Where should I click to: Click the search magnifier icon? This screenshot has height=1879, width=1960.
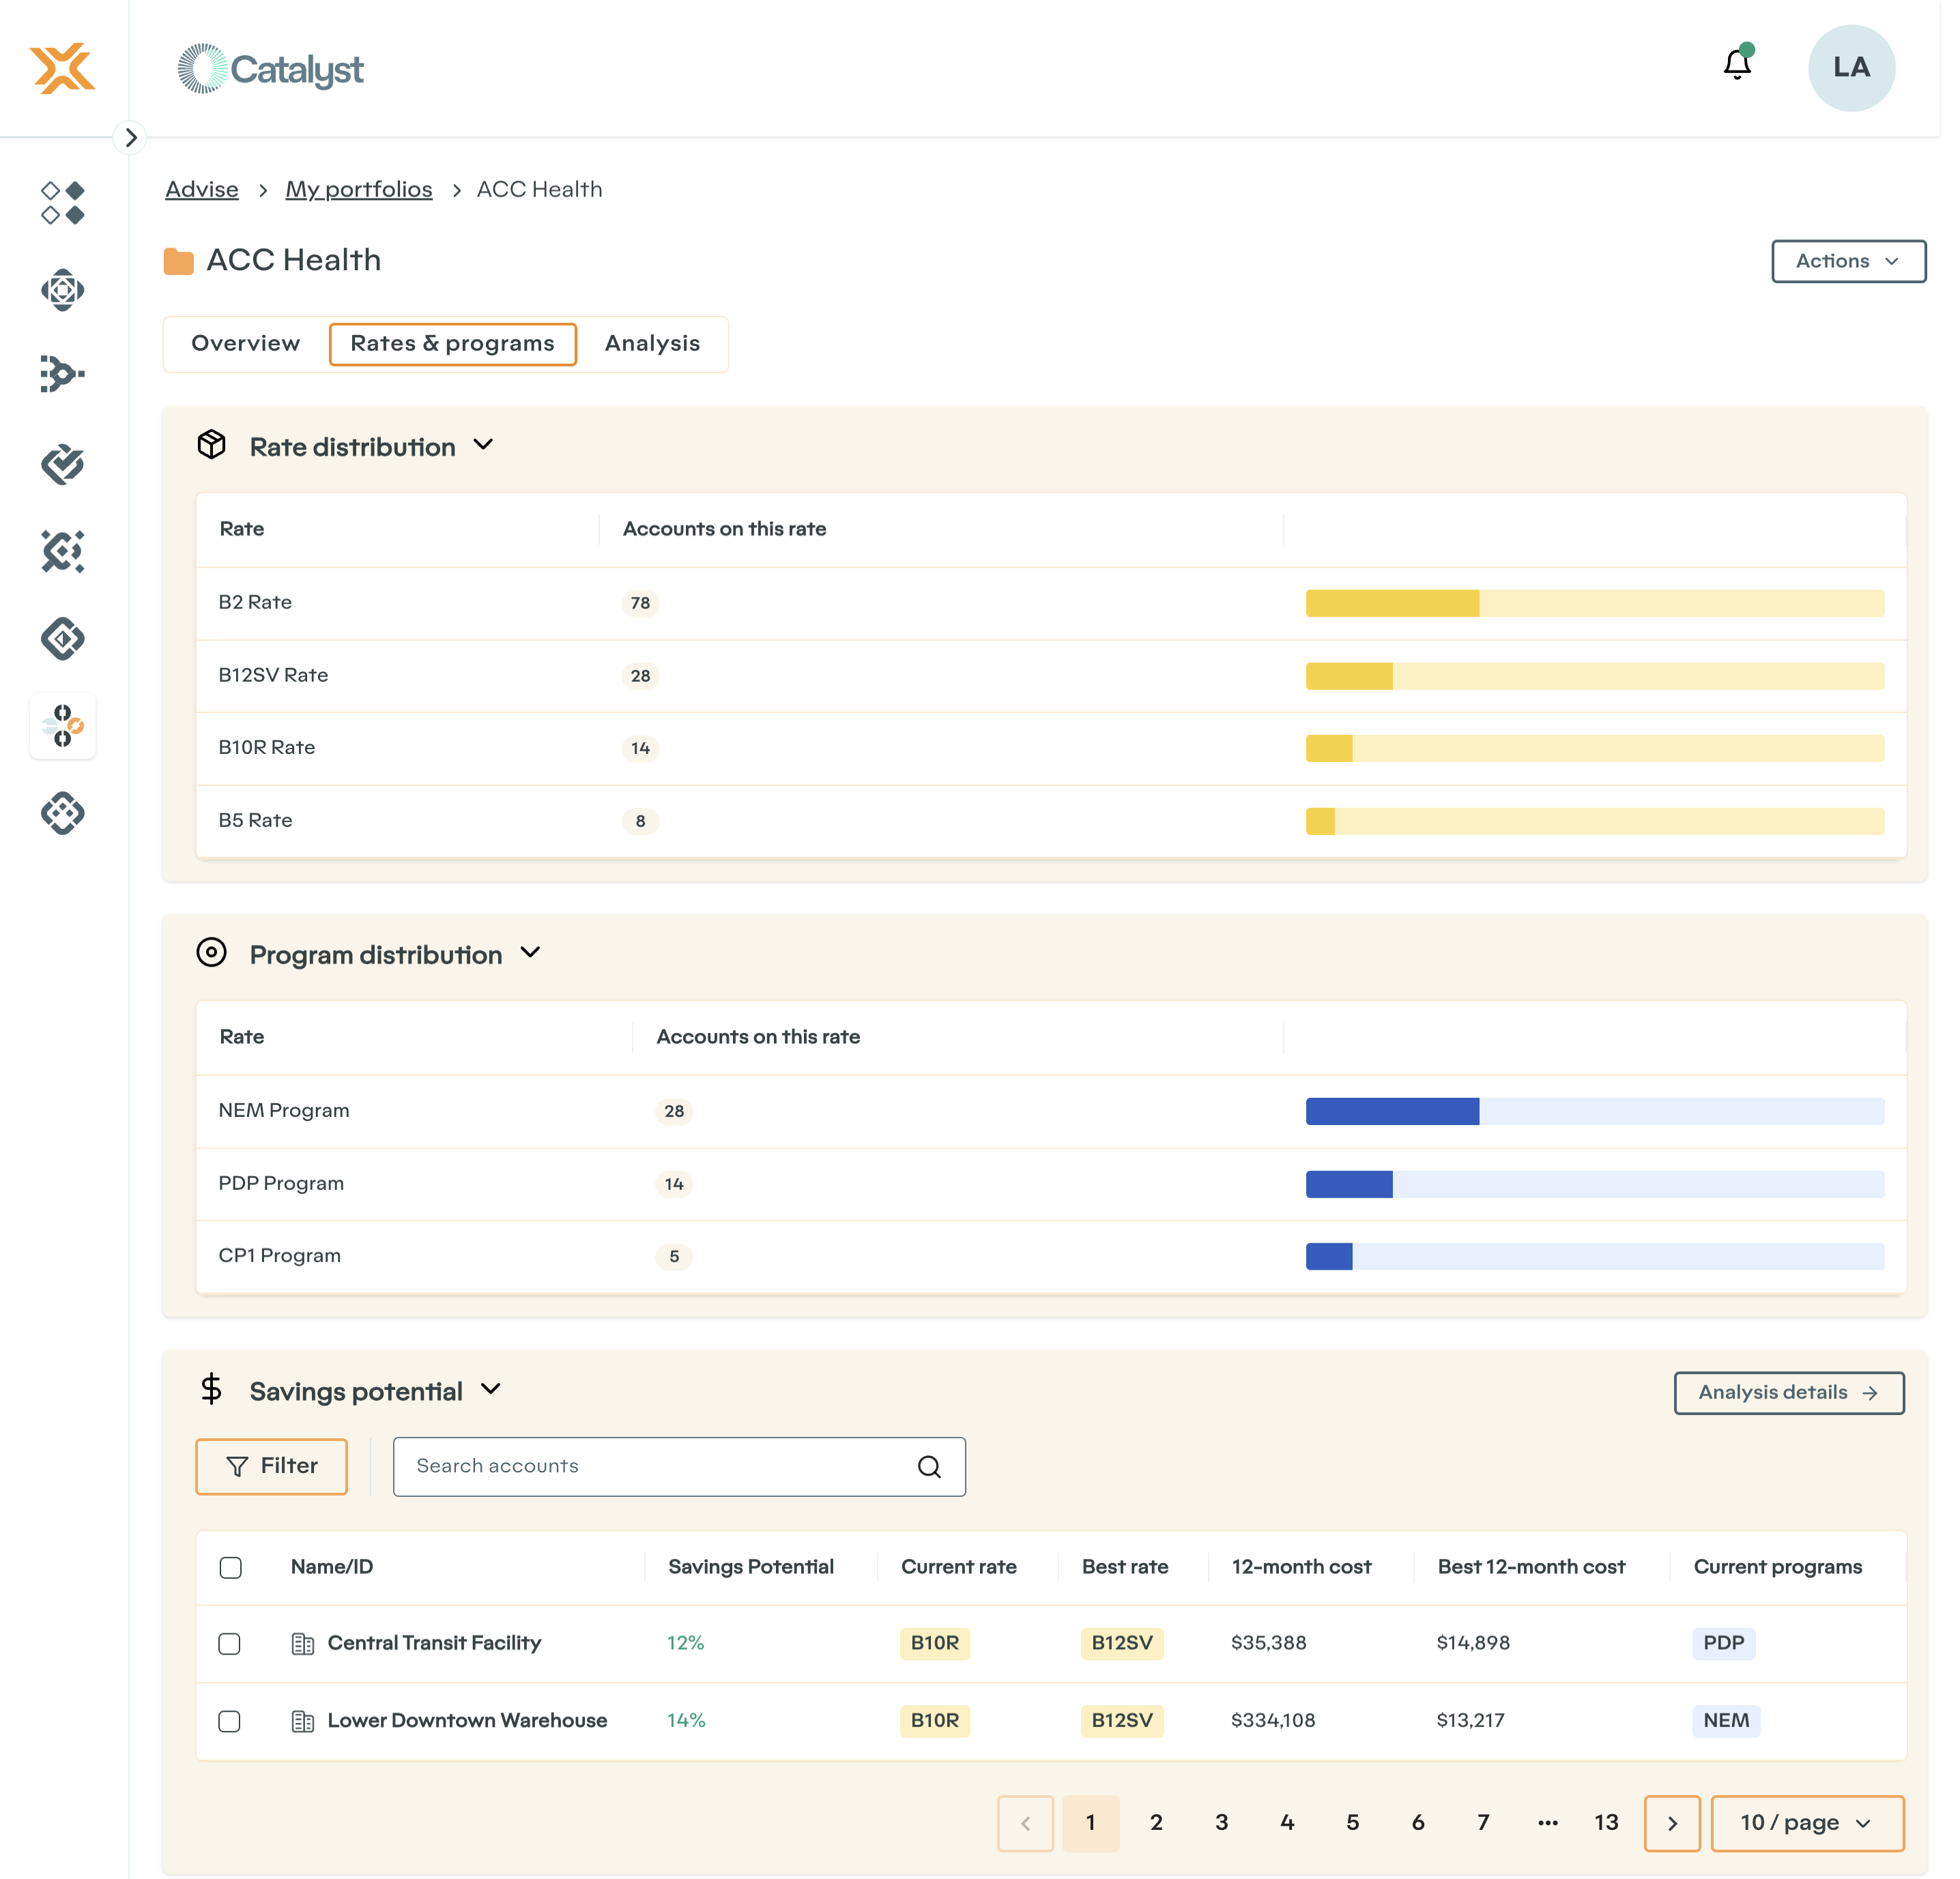click(929, 1466)
